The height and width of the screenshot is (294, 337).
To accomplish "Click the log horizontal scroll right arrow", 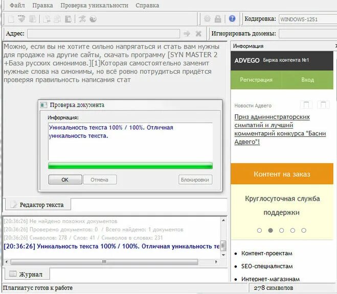I will (x=216, y=262).
